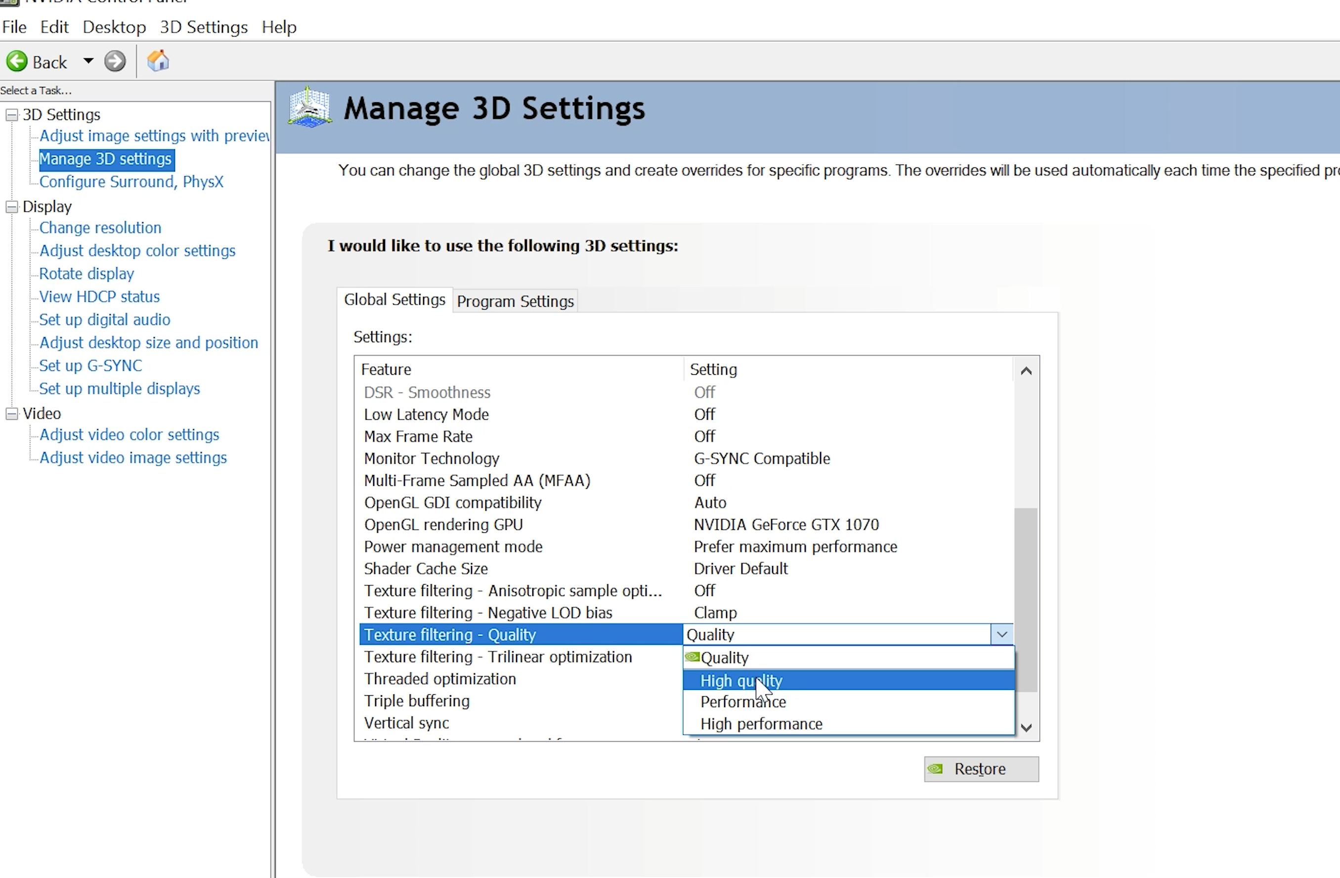Choose Quality option in dropdown list
Screen dimensions: 1340x878
coord(849,658)
